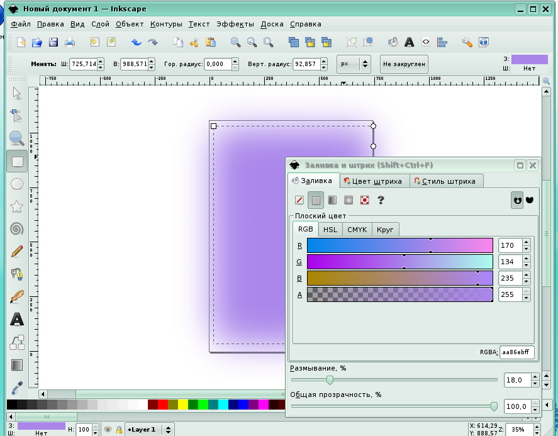This screenshot has width=558, height=436.
Task: Select the Text tool in the left toolbox
Action: (x=17, y=320)
